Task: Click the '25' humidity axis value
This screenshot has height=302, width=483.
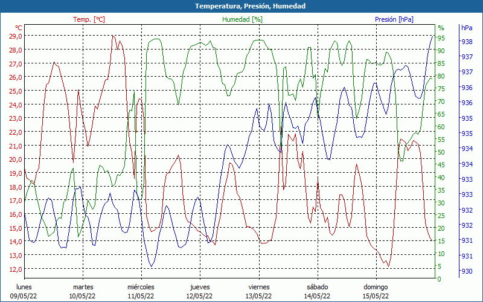Action: pos(441,216)
